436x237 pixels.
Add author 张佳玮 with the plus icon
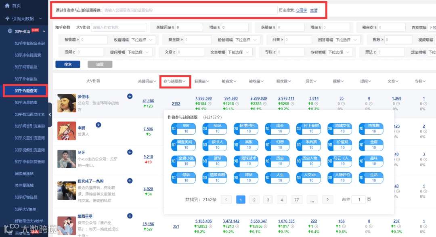(130, 96)
